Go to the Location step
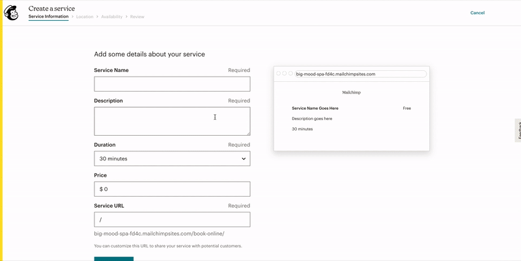Image resolution: width=521 pixels, height=261 pixels. [x=85, y=16]
